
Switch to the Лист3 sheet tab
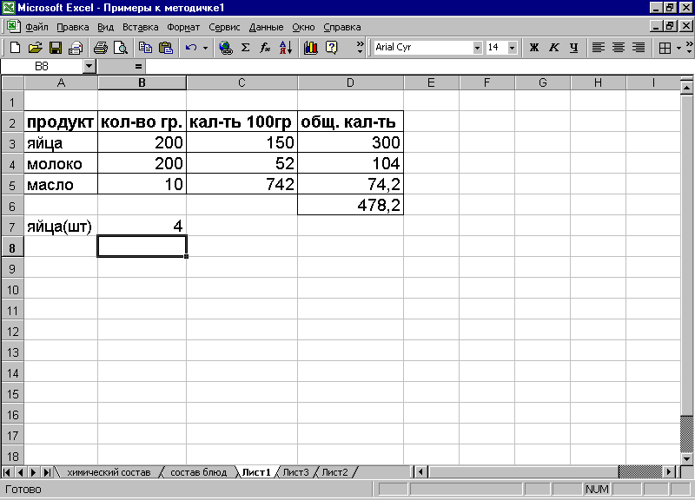click(295, 472)
